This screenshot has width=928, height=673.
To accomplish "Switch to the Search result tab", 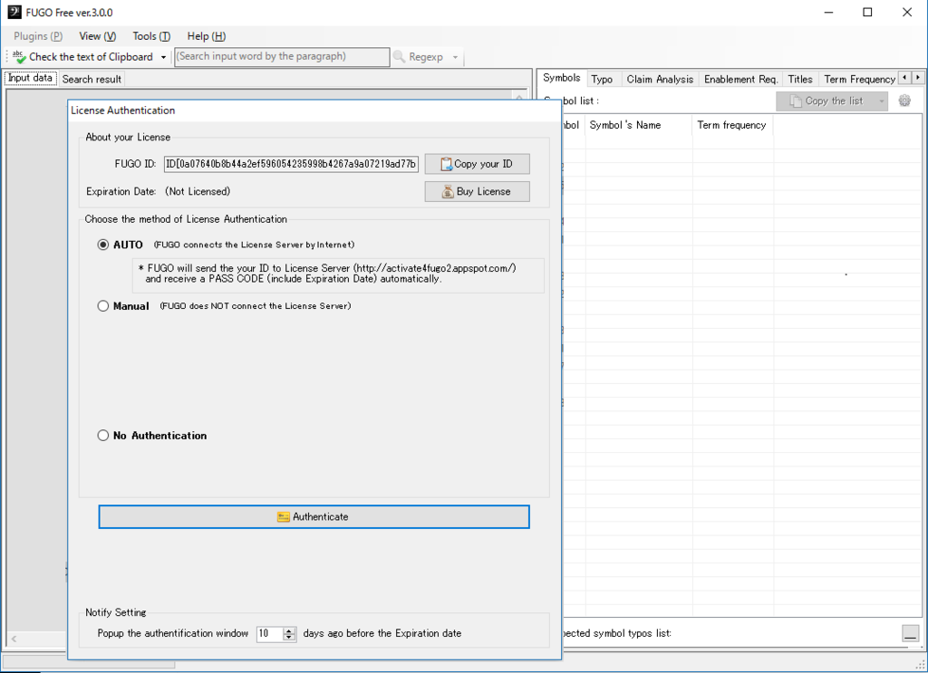I will pyautogui.click(x=92, y=79).
